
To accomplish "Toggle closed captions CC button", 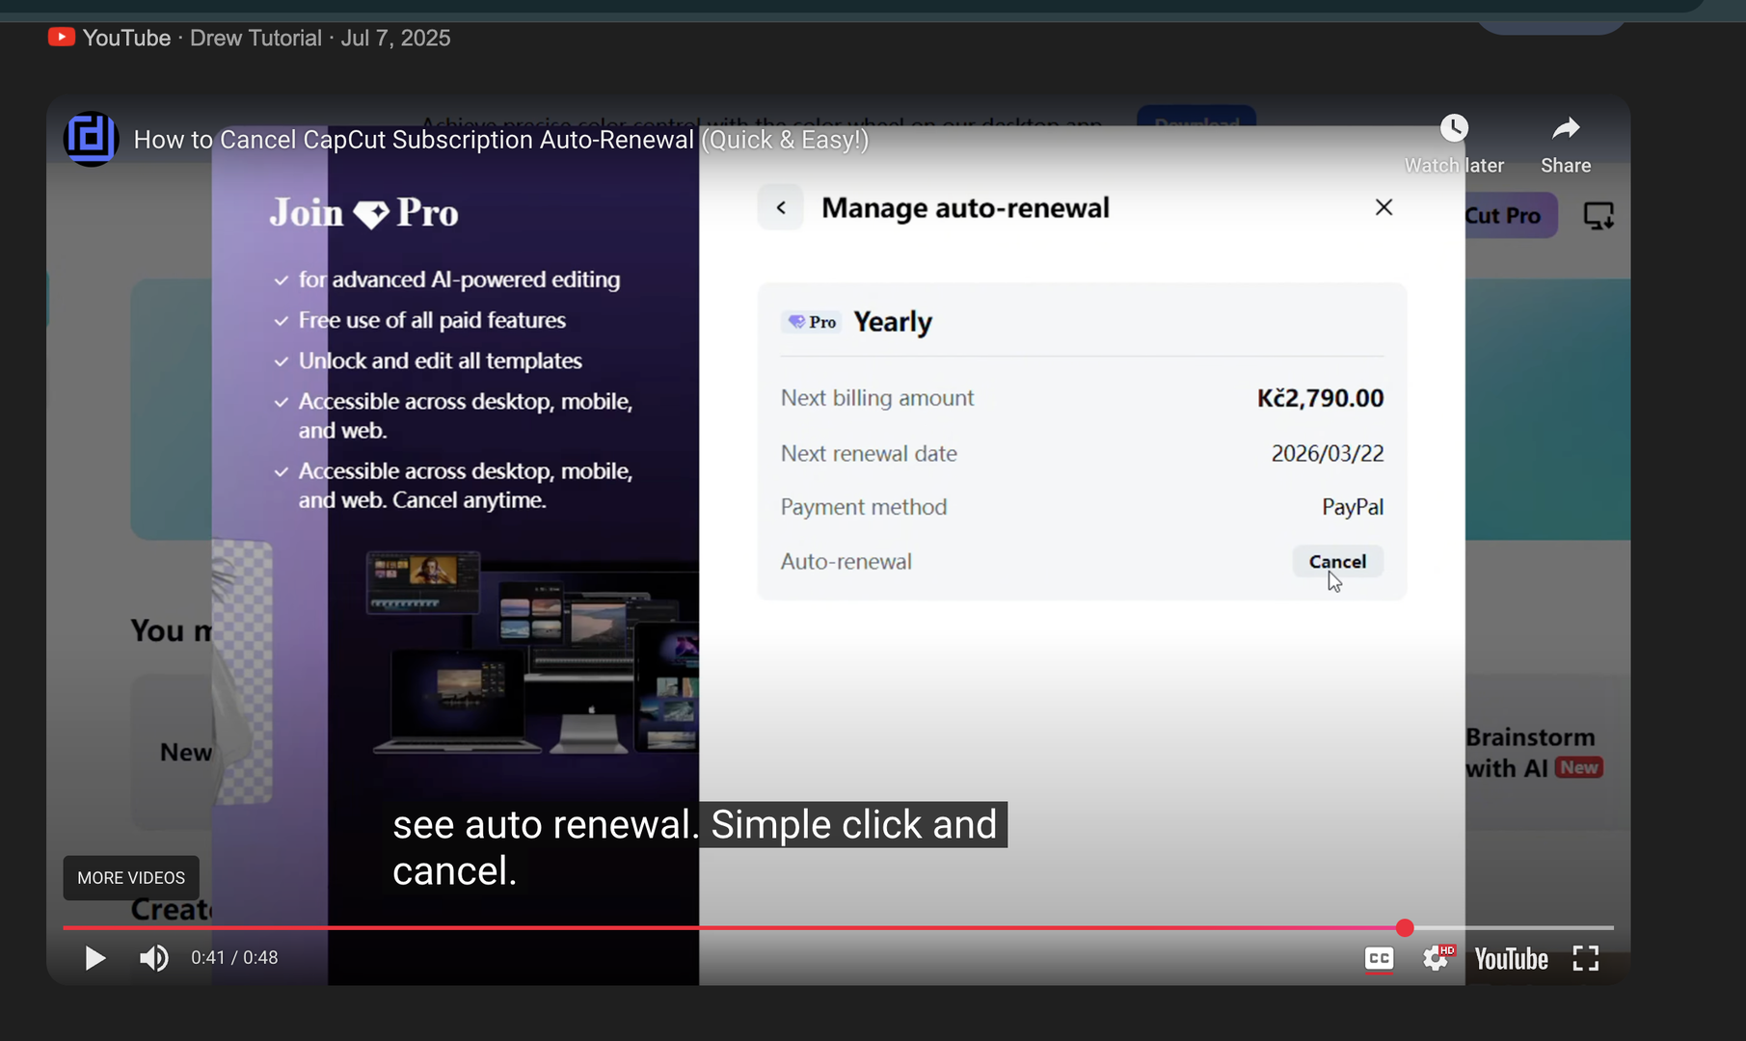I will tap(1379, 958).
